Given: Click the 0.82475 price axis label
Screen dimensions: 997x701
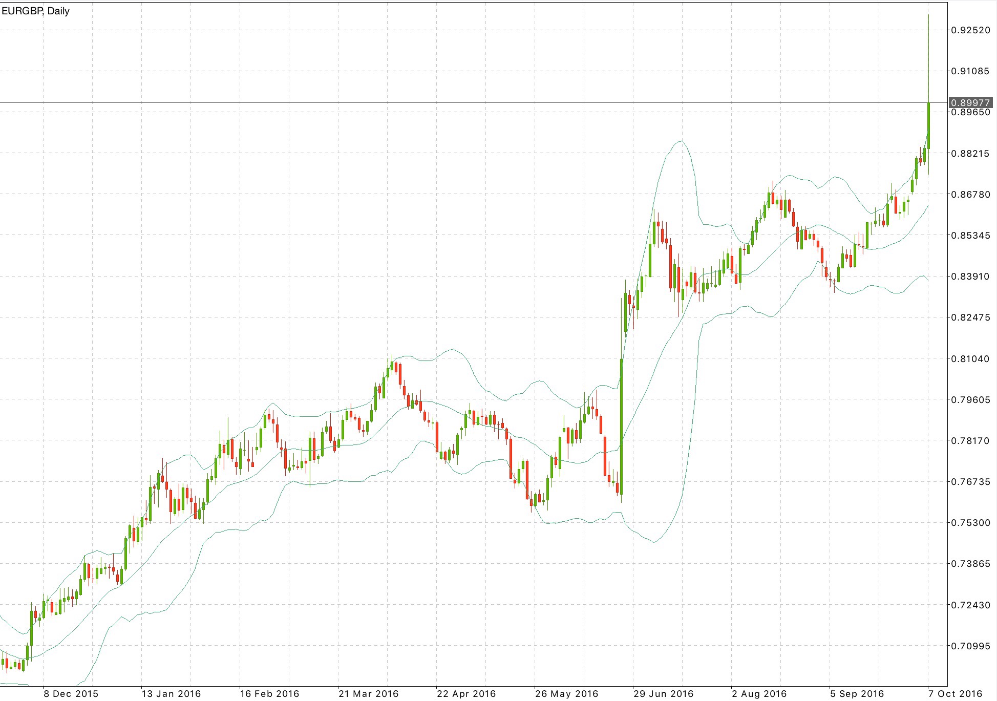Looking at the screenshot, I should pos(970,317).
